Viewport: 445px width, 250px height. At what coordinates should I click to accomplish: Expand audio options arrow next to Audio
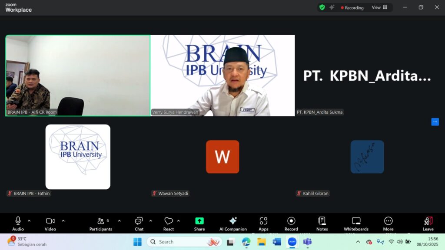point(29,220)
